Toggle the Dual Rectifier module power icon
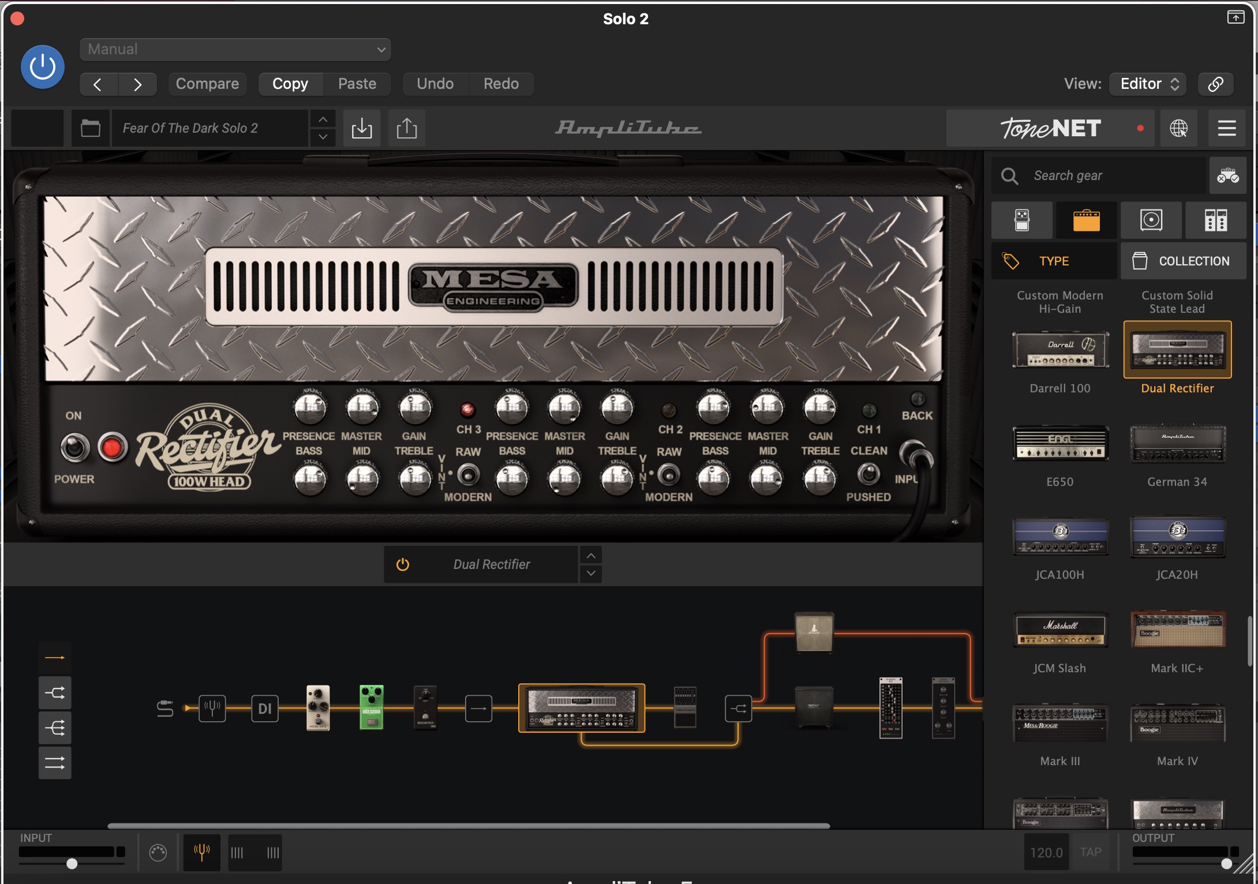This screenshot has width=1258, height=884. click(x=403, y=564)
